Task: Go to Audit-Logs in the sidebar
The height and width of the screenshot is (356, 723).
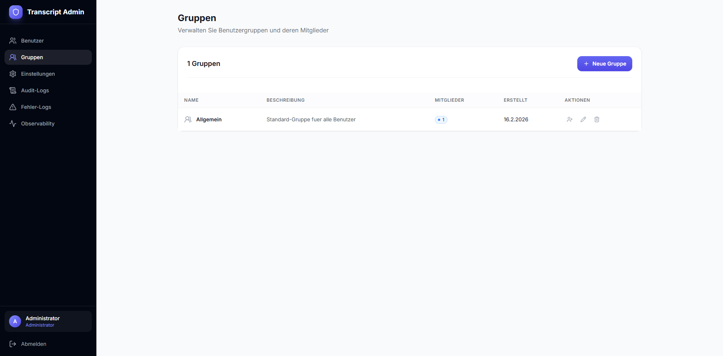Action: pyautogui.click(x=35, y=90)
